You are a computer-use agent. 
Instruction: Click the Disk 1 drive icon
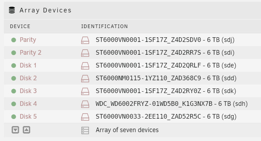point(85,66)
